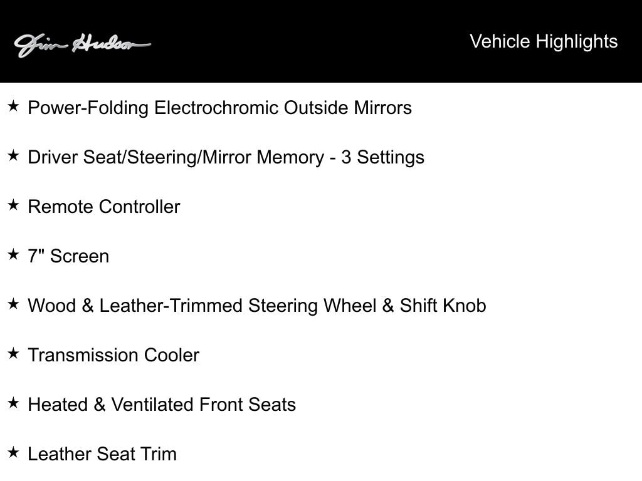Select the Power-Folding Electrochromic Outside Mirrors text
This screenshot has width=642, height=481.
tap(219, 108)
